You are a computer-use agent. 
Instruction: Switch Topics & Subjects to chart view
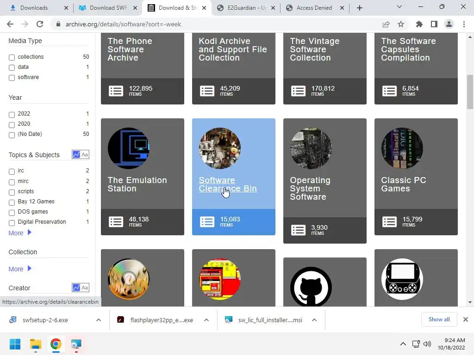[76, 154]
